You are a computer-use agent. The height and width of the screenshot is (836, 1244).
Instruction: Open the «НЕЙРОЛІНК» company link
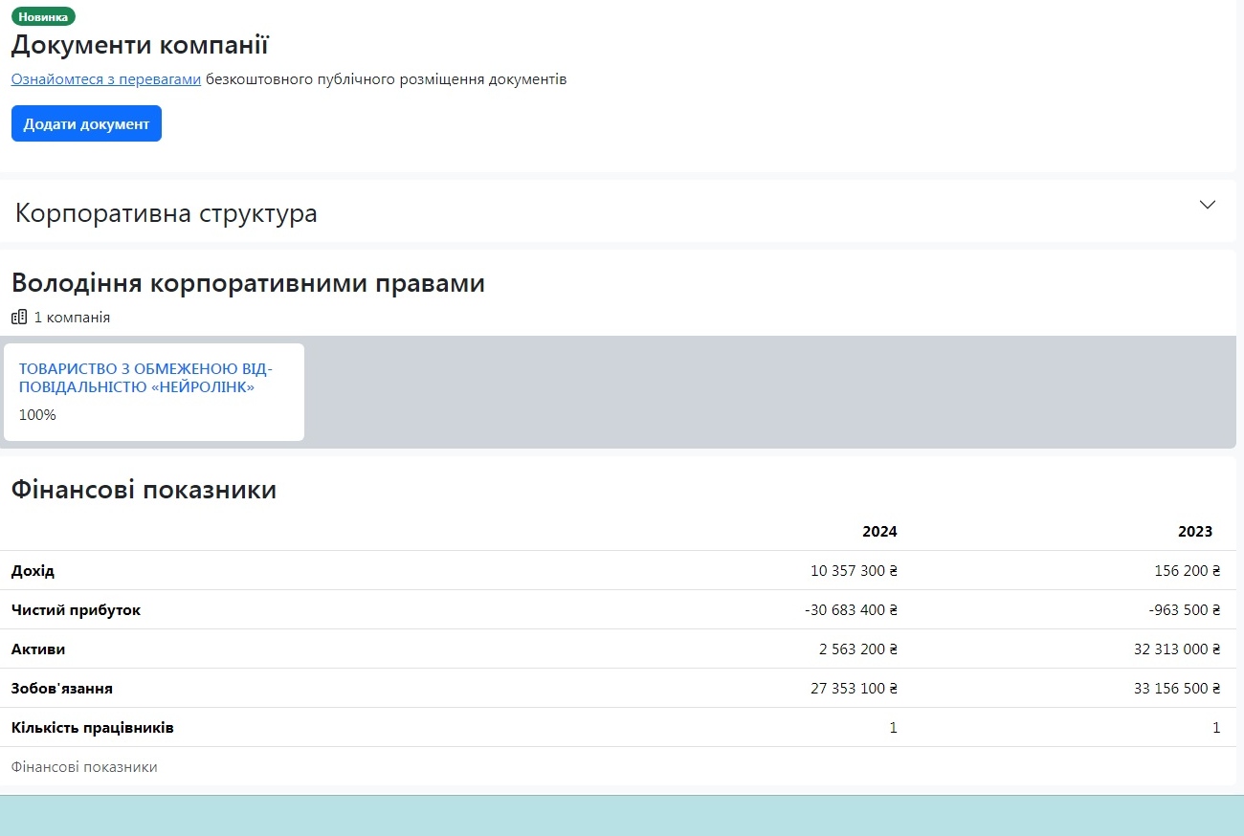coord(145,379)
